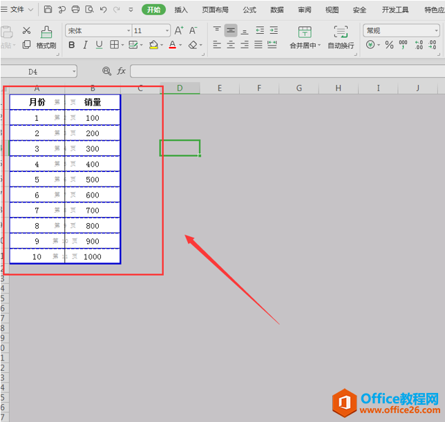Screen dimensions: 445x422
Task: Apply red font color
Action: click(172, 44)
